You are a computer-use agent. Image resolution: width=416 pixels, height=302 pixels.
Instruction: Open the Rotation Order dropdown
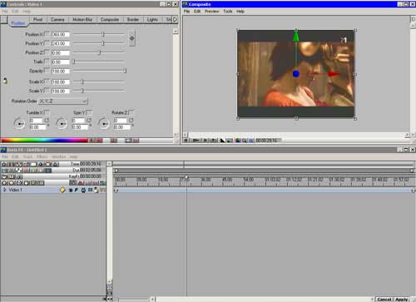coord(63,101)
